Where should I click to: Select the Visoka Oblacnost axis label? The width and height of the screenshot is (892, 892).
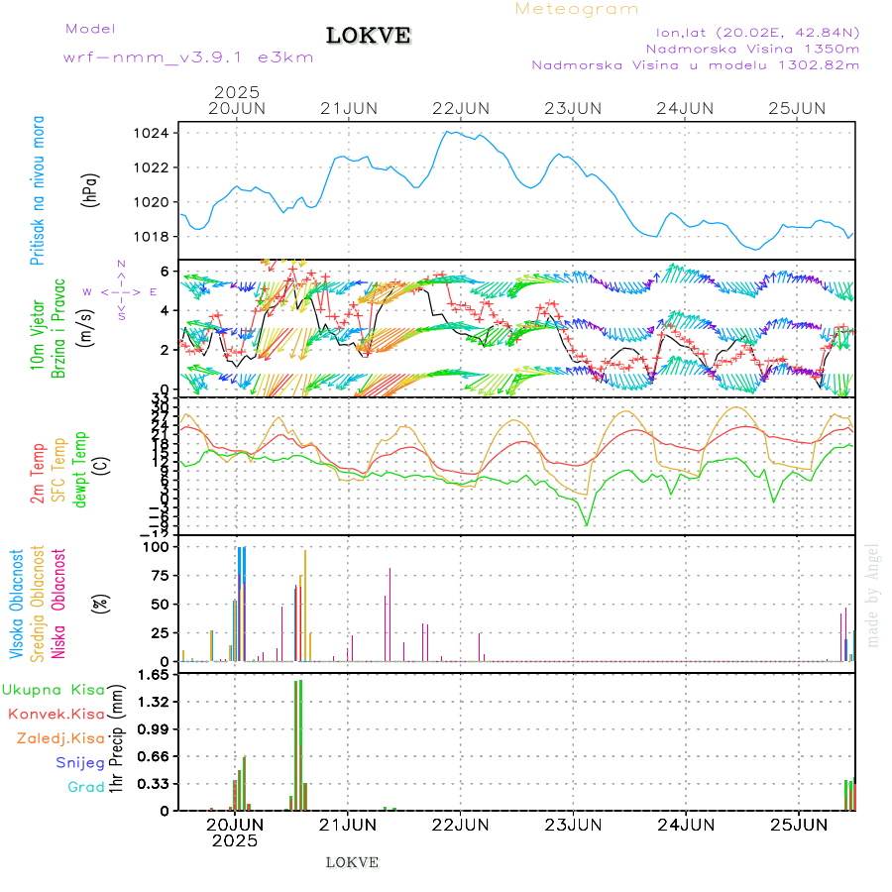click(x=17, y=603)
